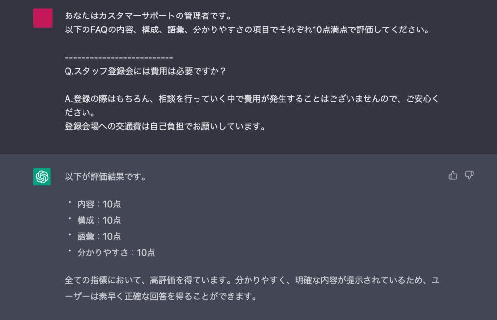Click the bullet item '分かりやすさ：10点'

click(x=116, y=253)
